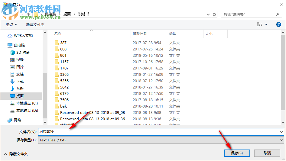Screen dimensions: 286x161
Task: Click file list scrollbar down arrow
Action: tap(283, 122)
